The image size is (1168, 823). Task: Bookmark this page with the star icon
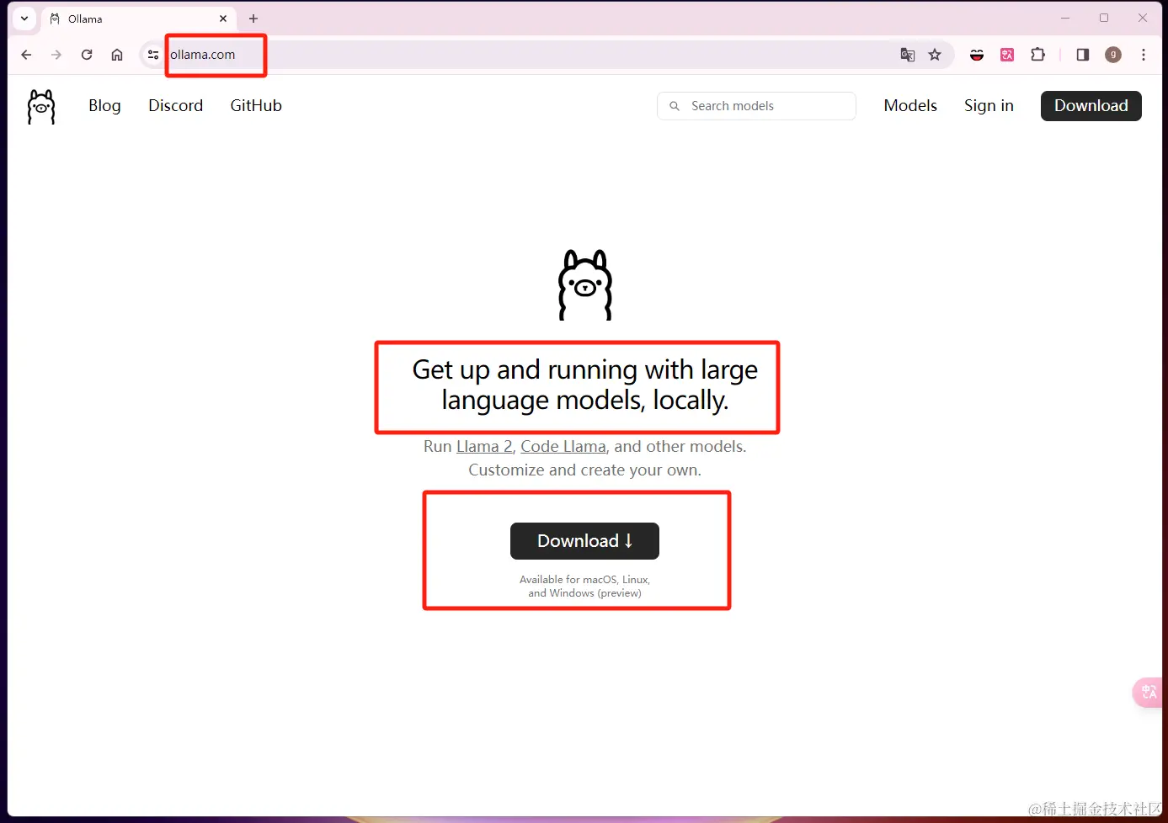(935, 55)
